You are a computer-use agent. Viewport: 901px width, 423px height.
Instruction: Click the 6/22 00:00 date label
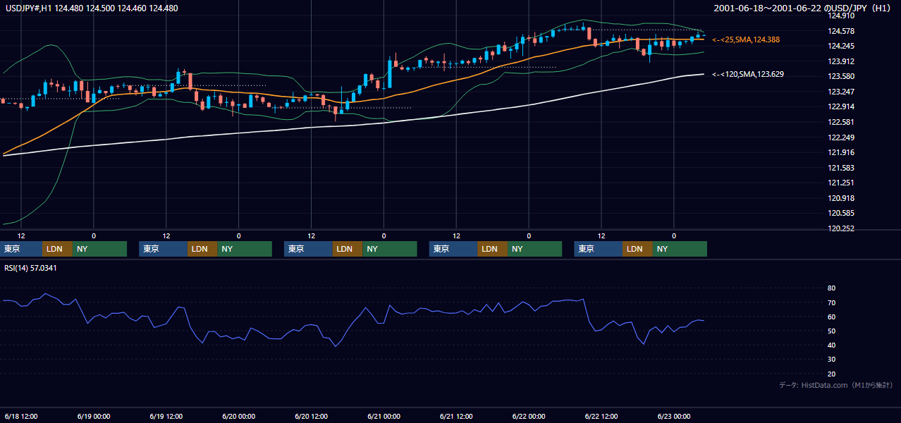[x=529, y=417]
